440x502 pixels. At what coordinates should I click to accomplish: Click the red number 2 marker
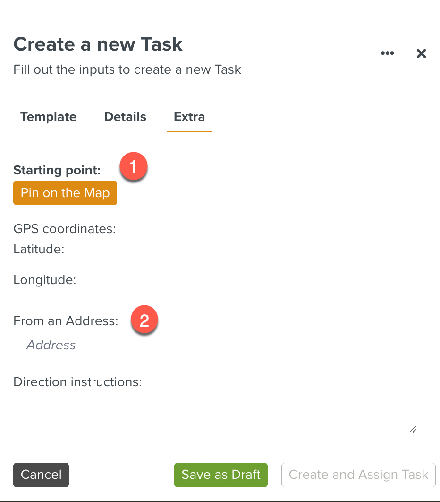(x=144, y=321)
